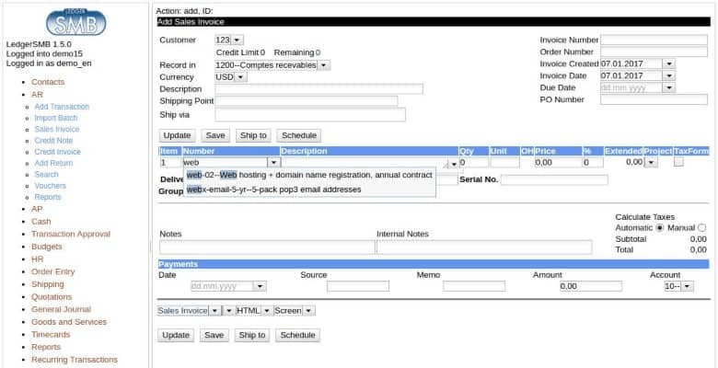The image size is (718, 368).
Task: Focus the Ship via field
Action: coord(310,115)
